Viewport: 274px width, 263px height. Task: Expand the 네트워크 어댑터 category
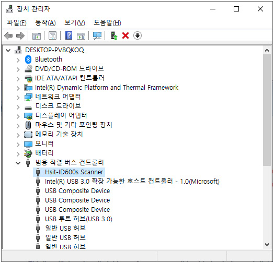[18, 98]
